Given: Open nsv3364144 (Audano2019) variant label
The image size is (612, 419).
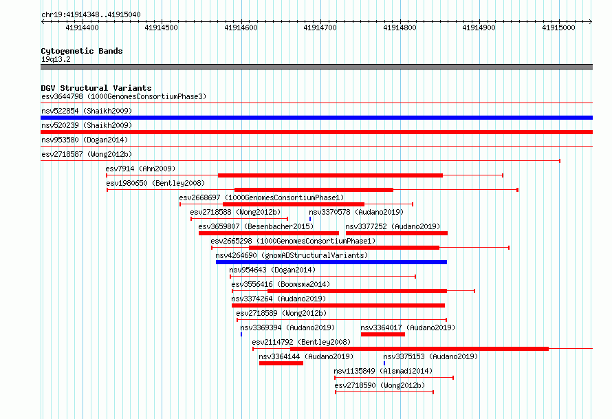Looking at the screenshot, I should coord(306,356).
